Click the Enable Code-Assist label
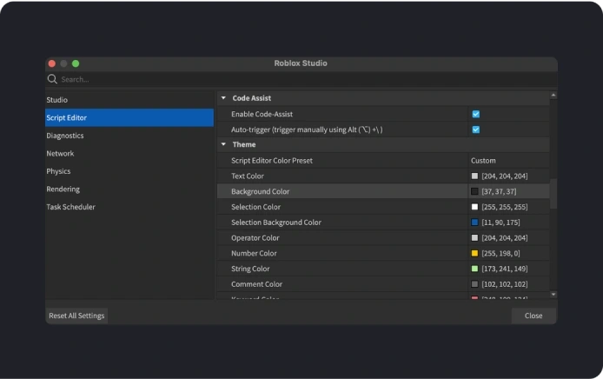Screen dimensions: 603x379 coord(262,114)
